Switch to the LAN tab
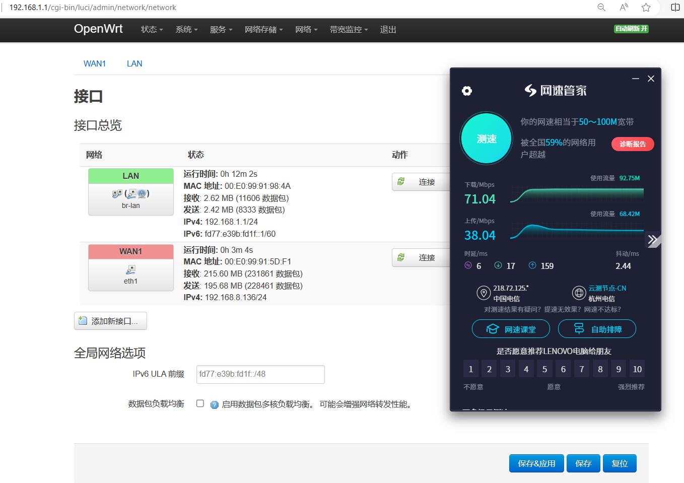 (134, 63)
